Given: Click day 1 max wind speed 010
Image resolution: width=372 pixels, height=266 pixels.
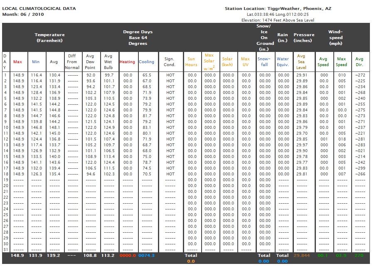Looking at the screenshot, I should 342,75.
